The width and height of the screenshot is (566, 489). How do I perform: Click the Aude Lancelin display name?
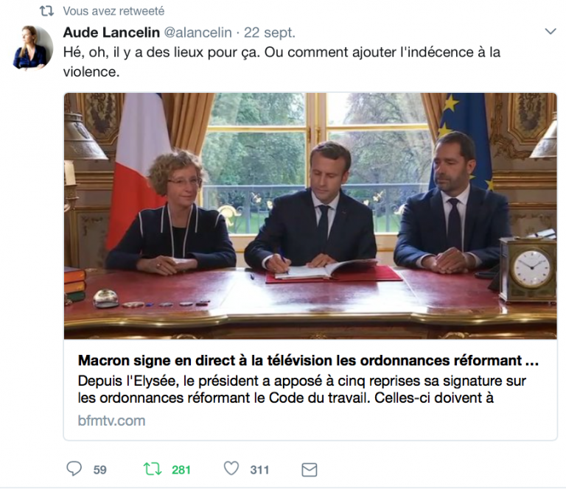(x=111, y=32)
